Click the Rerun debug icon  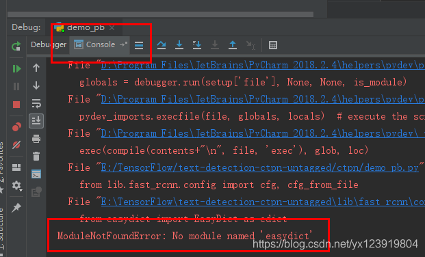coord(16,46)
